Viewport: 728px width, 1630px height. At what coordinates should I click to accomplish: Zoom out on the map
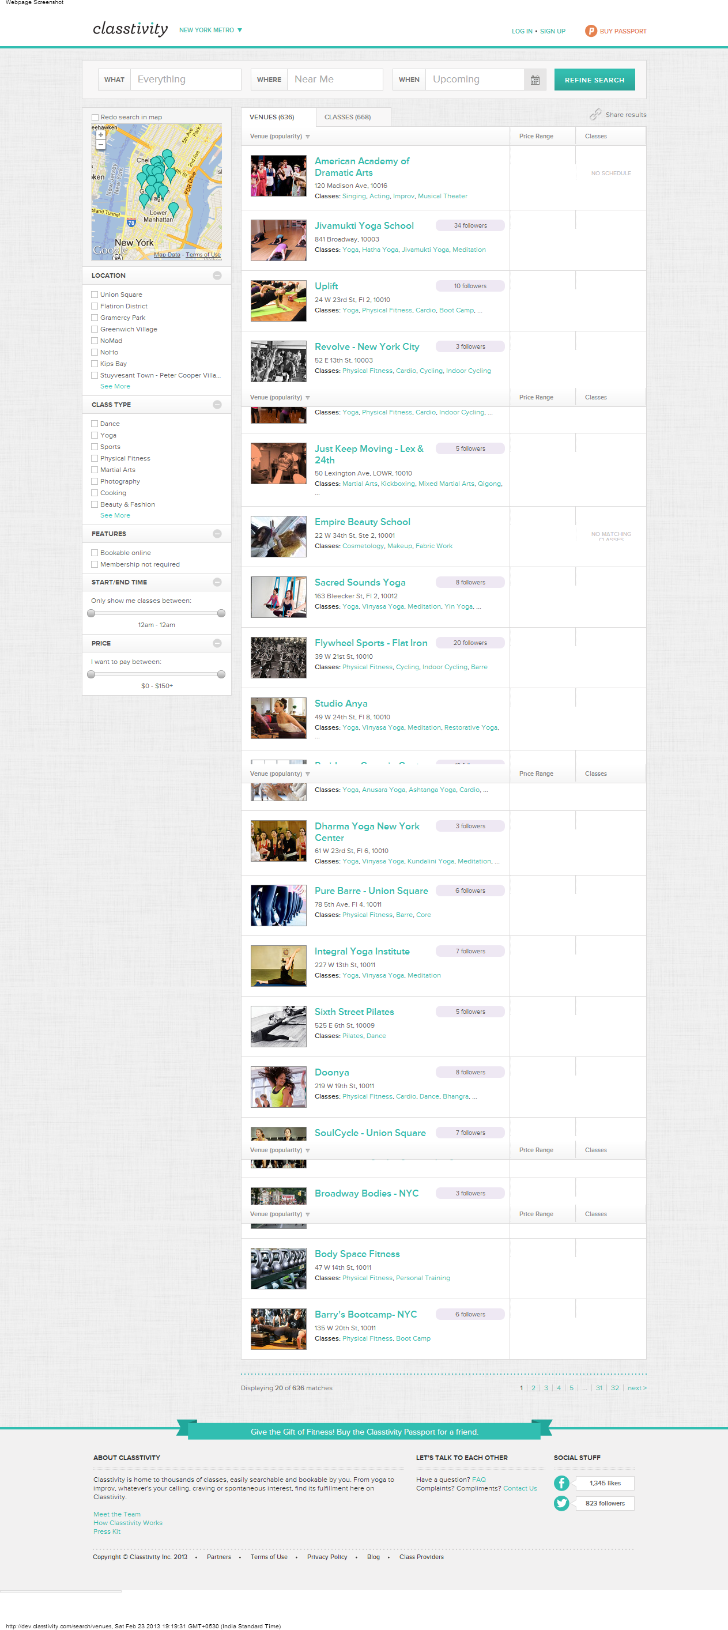click(x=101, y=145)
